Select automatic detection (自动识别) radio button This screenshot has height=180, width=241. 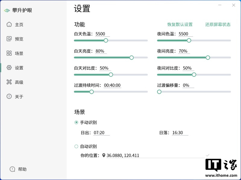(76, 146)
